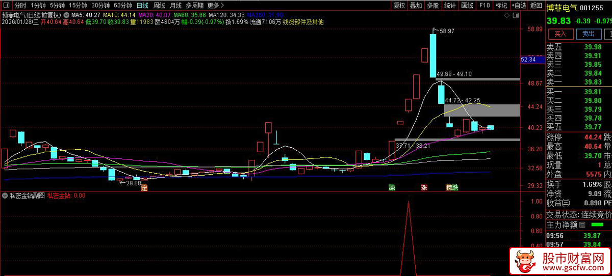Image resolution: width=612 pixels, height=276 pixels.
Task: Click the 卖二 price 39.84
Action: coord(593,73)
